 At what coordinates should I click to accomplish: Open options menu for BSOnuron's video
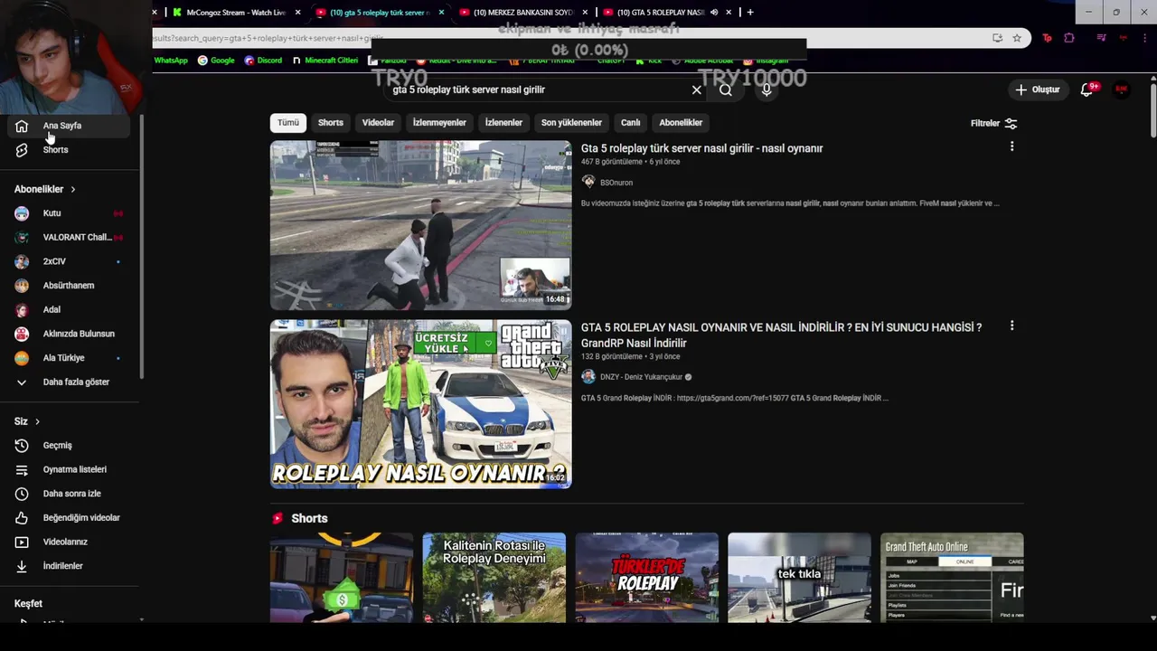point(1011,146)
